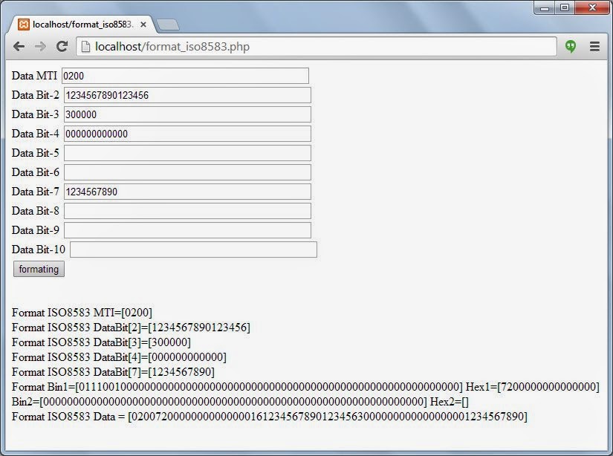Image resolution: width=613 pixels, height=456 pixels.
Task: Click the Data Bit-7 input field
Action: [x=188, y=192]
